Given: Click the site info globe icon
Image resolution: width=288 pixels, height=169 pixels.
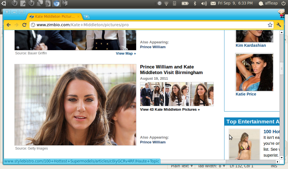Looking at the screenshot, I should click(33, 25).
